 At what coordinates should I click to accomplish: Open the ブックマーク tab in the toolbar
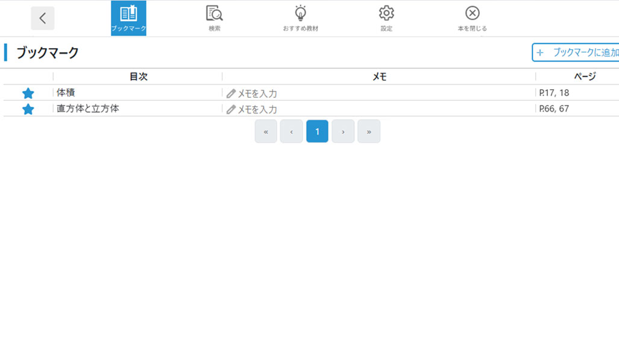(x=128, y=18)
